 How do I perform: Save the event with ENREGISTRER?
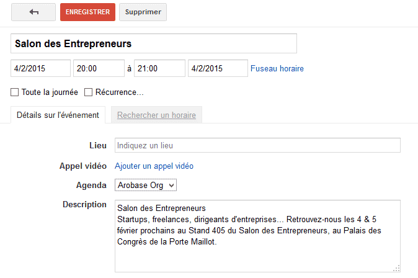click(87, 12)
